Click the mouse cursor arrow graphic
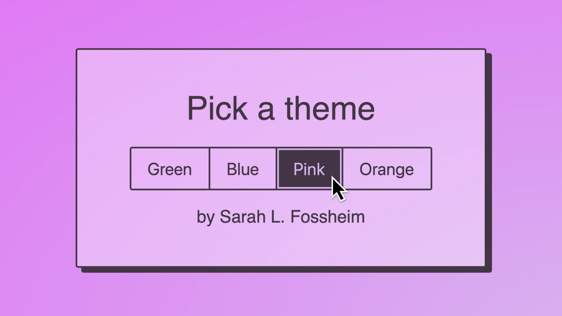The image size is (562, 316). click(x=338, y=189)
